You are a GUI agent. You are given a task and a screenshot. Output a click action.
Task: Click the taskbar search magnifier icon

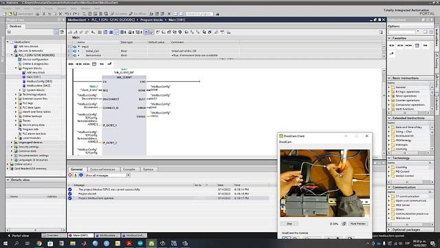tap(16, 243)
